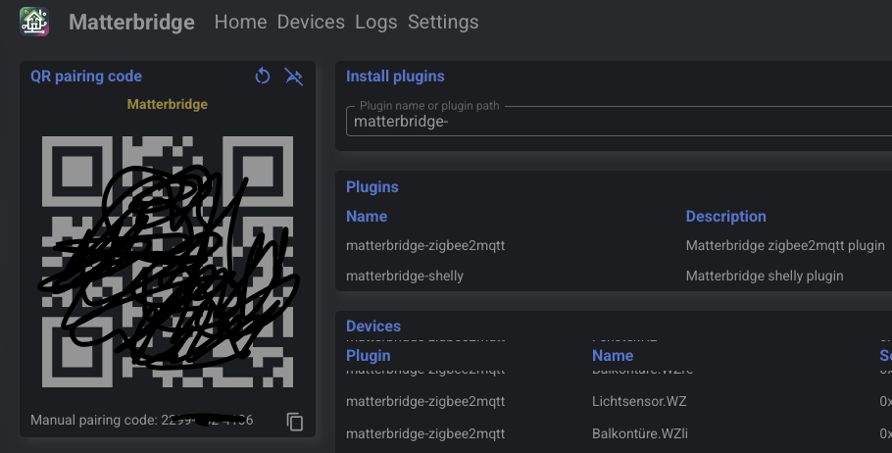Click the Matterbridge logo icon
Screen dimensions: 892x453
tap(34, 22)
